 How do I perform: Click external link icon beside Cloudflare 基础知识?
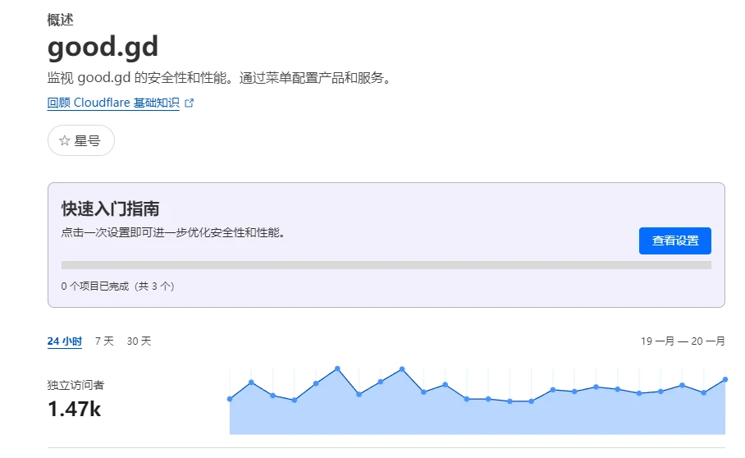point(189,103)
